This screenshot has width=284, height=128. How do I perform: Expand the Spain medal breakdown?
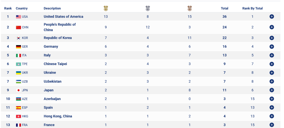pos(272,107)
